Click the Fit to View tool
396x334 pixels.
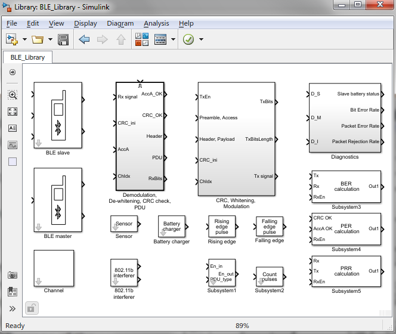pyautogui.click(x=13, y=112)
